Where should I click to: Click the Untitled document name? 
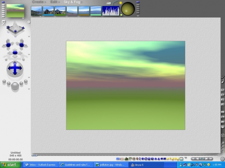pos(15,153)
